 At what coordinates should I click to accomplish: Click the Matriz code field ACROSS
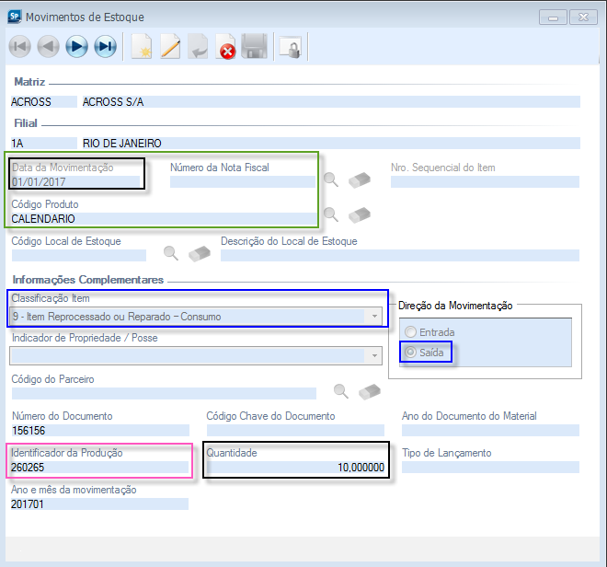[x=44, y=101]
